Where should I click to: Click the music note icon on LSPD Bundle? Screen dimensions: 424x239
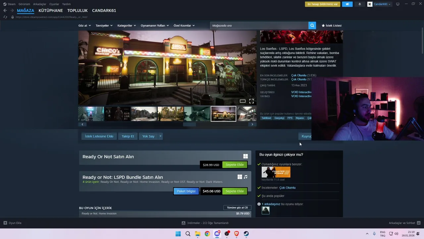(x=245, y=177)
